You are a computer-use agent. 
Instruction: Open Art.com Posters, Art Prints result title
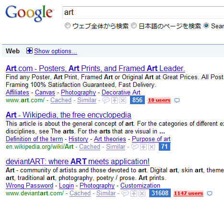click(x=95, y=69)
